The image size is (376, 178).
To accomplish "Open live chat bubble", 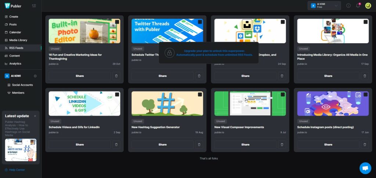I will [x=365, y=168].
